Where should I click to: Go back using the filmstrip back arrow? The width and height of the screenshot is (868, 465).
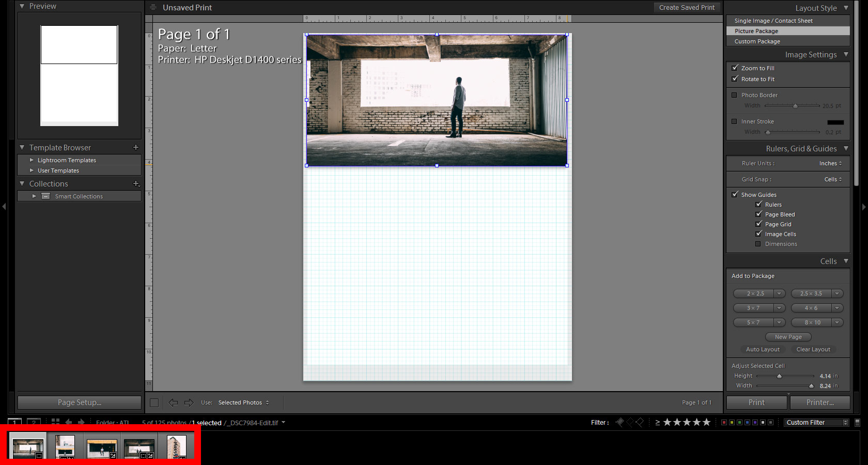[x=68, y=422]
